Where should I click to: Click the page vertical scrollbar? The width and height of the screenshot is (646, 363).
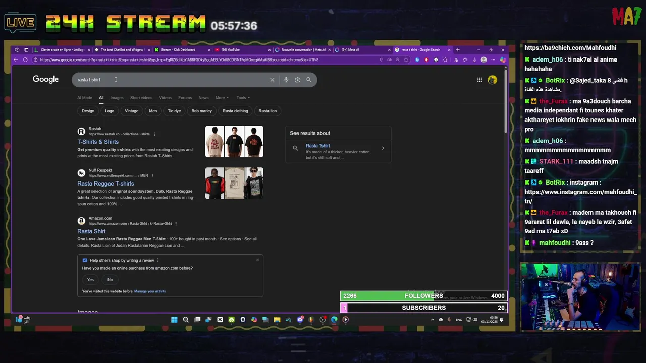[x=505, y=101]
